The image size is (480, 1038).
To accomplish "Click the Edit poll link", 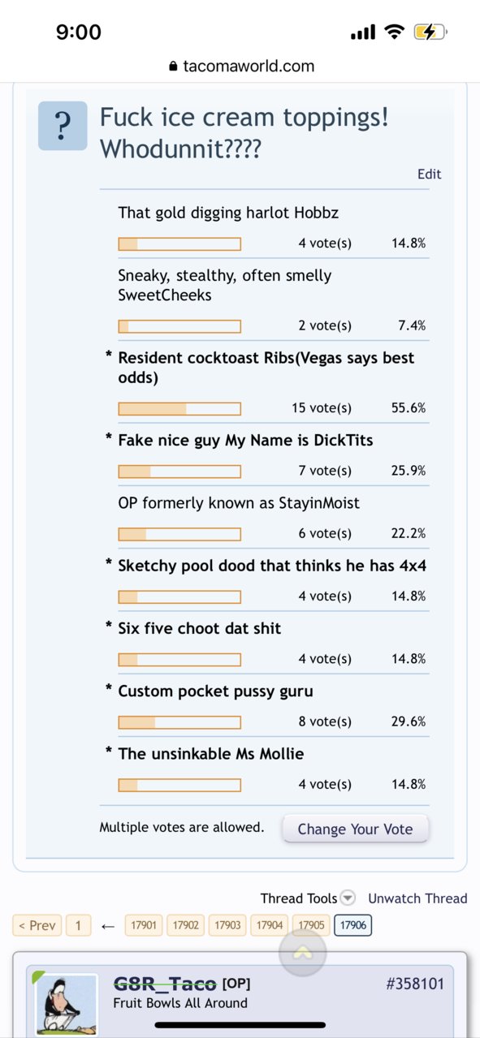I will (429, 174).
